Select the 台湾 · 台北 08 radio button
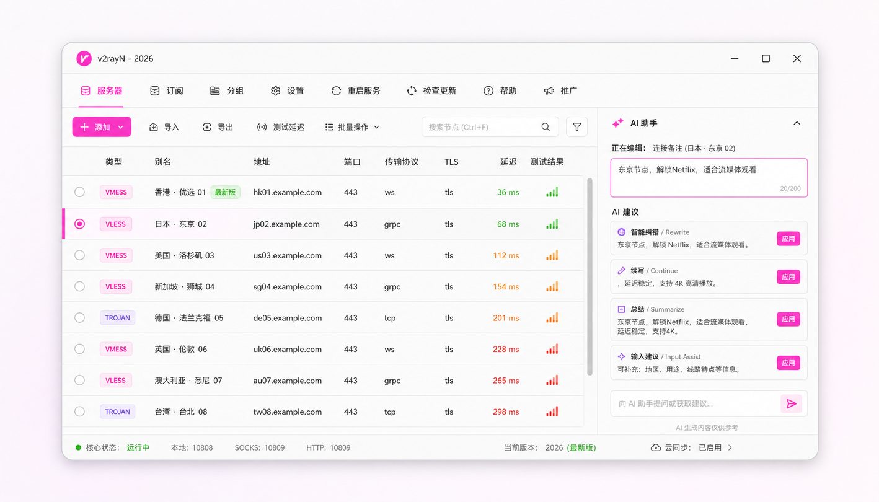 [x=79, y=412]
